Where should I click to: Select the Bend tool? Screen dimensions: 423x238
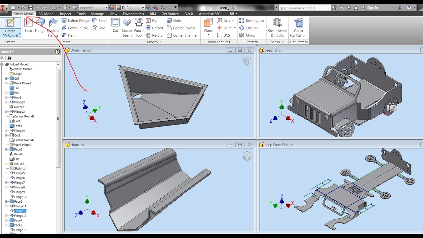tap(99, 20)
